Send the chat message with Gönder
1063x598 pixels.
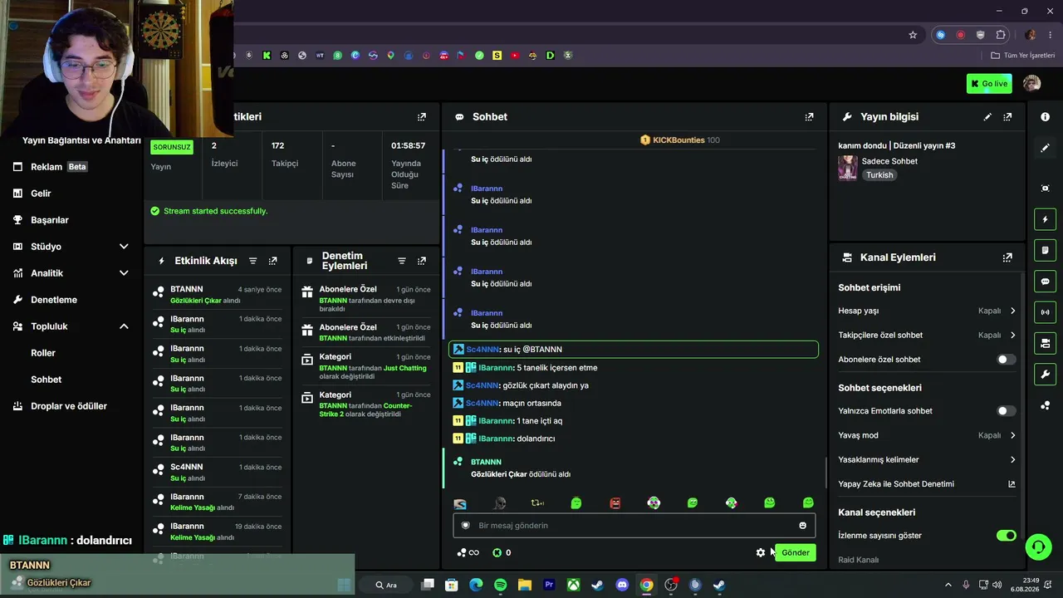795,552
